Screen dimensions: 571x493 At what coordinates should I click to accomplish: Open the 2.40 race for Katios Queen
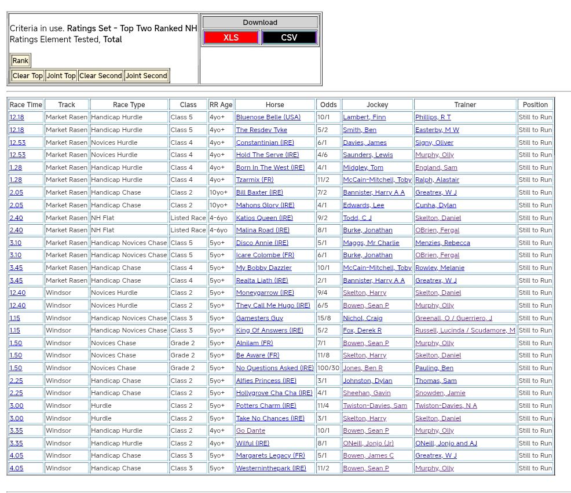click(16, 218)
